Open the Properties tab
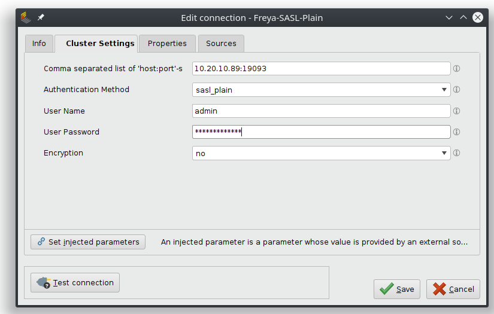 (x=167, y=44)
